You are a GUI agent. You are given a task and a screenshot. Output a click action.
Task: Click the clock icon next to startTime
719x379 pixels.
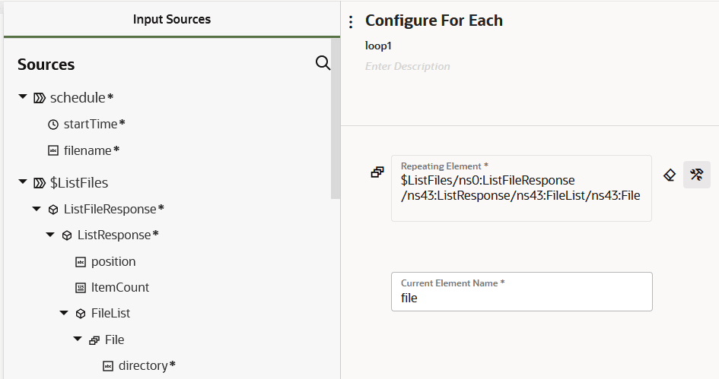click(53, 124)
